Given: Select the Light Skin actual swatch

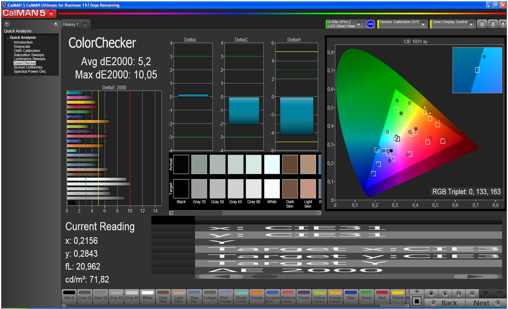Looking at the screenshot, I should click(308, 164).
